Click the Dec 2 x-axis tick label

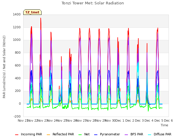tap(130, 120)
